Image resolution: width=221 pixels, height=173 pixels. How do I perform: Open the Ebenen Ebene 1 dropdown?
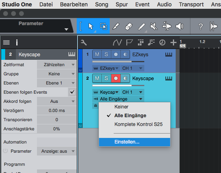57,83
